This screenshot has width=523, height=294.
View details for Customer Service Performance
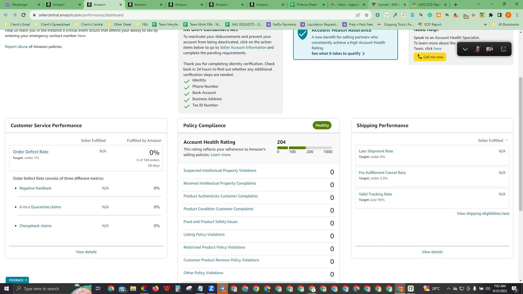tap(86, 252)
